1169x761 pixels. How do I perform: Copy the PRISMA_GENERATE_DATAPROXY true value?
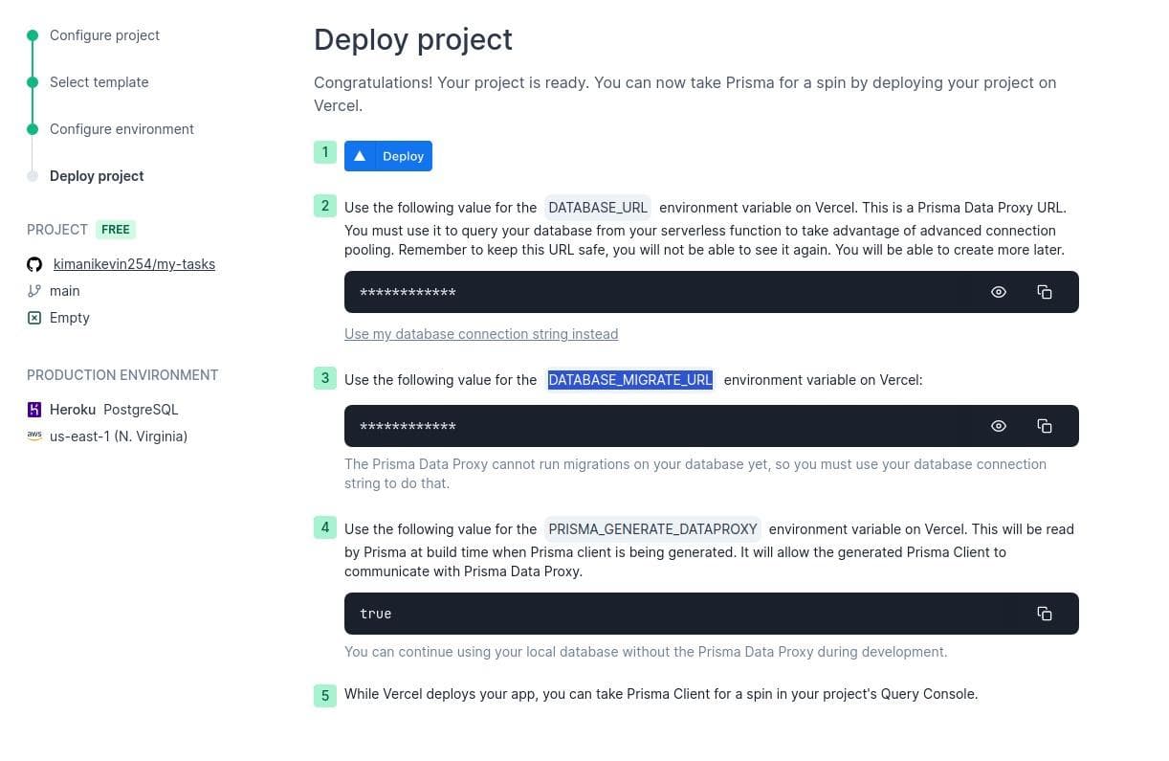pos(1045,614)
